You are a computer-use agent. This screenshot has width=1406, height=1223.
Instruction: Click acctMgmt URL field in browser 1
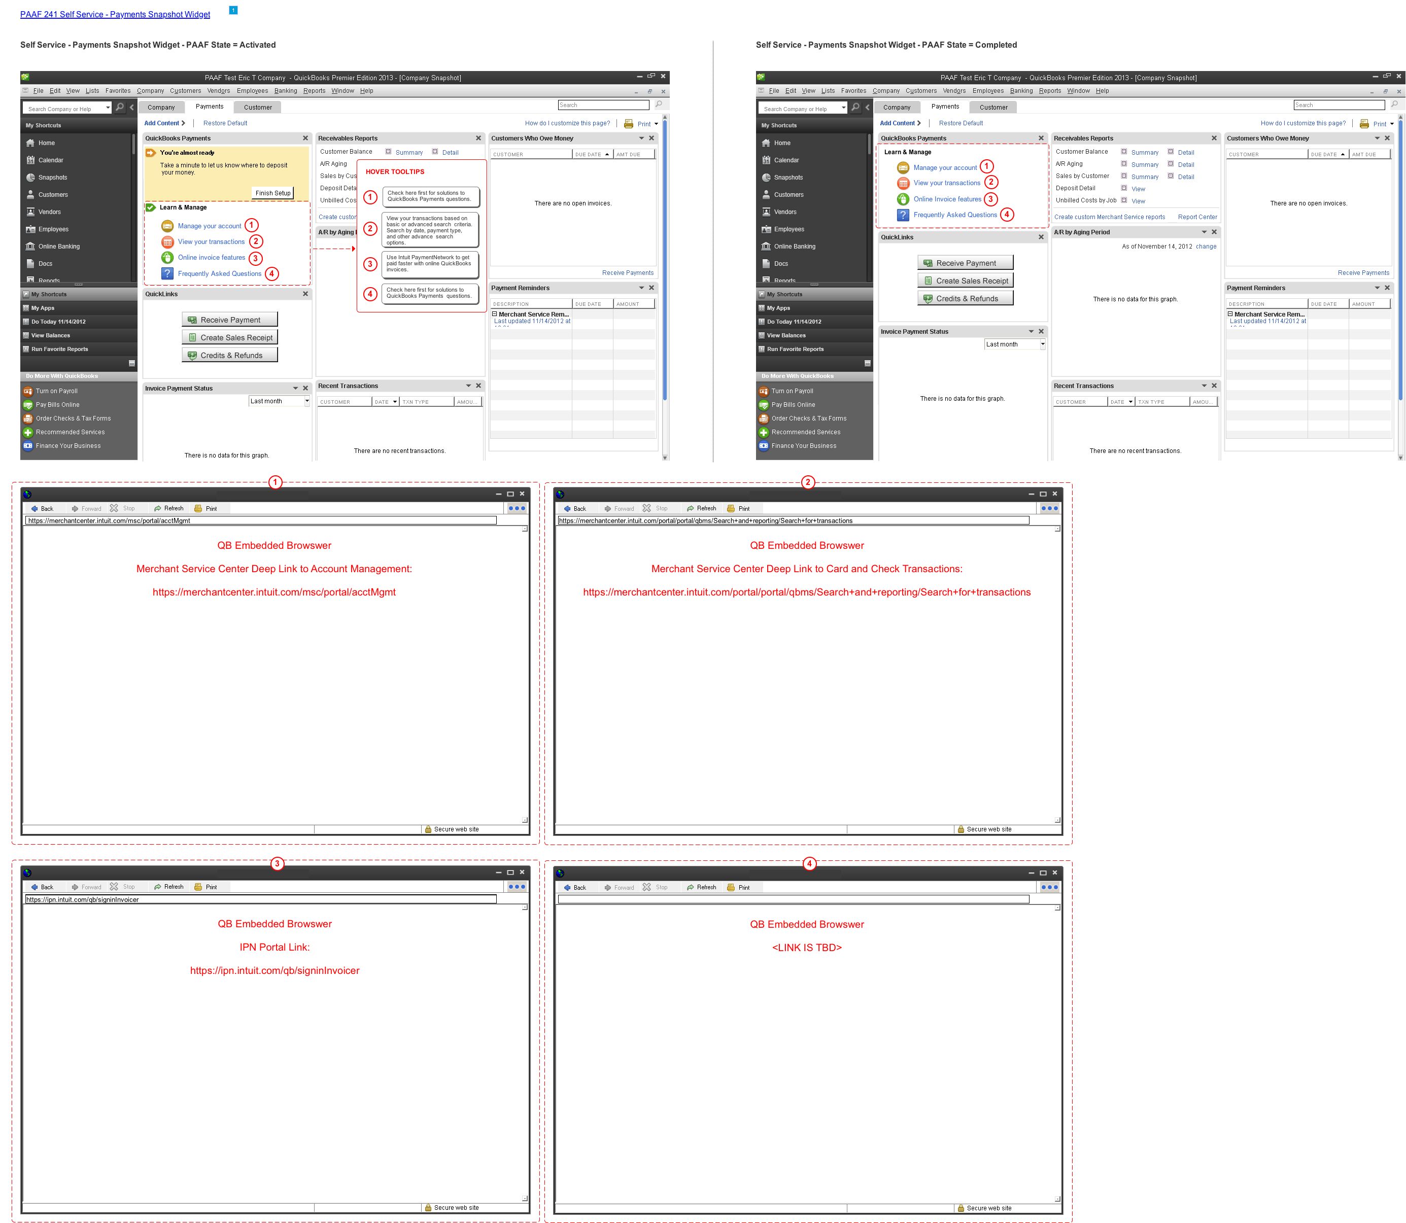(x=261, y=521)
